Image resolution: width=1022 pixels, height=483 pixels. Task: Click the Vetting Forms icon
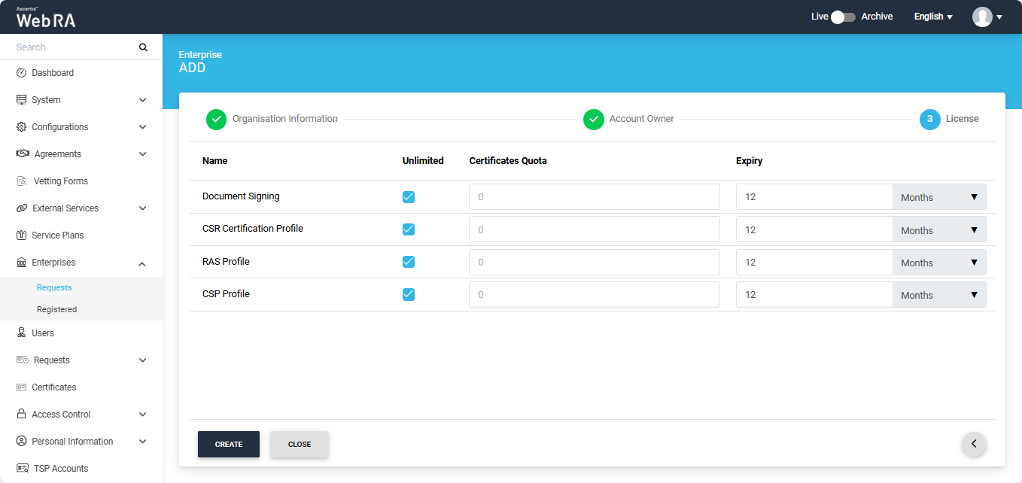[22, 181]
